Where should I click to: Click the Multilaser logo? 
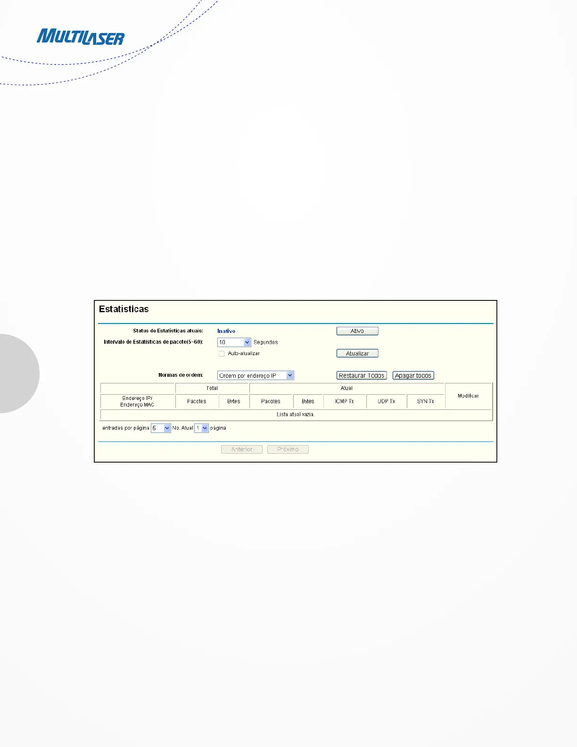pyautogui.click(x=81, y=37)
